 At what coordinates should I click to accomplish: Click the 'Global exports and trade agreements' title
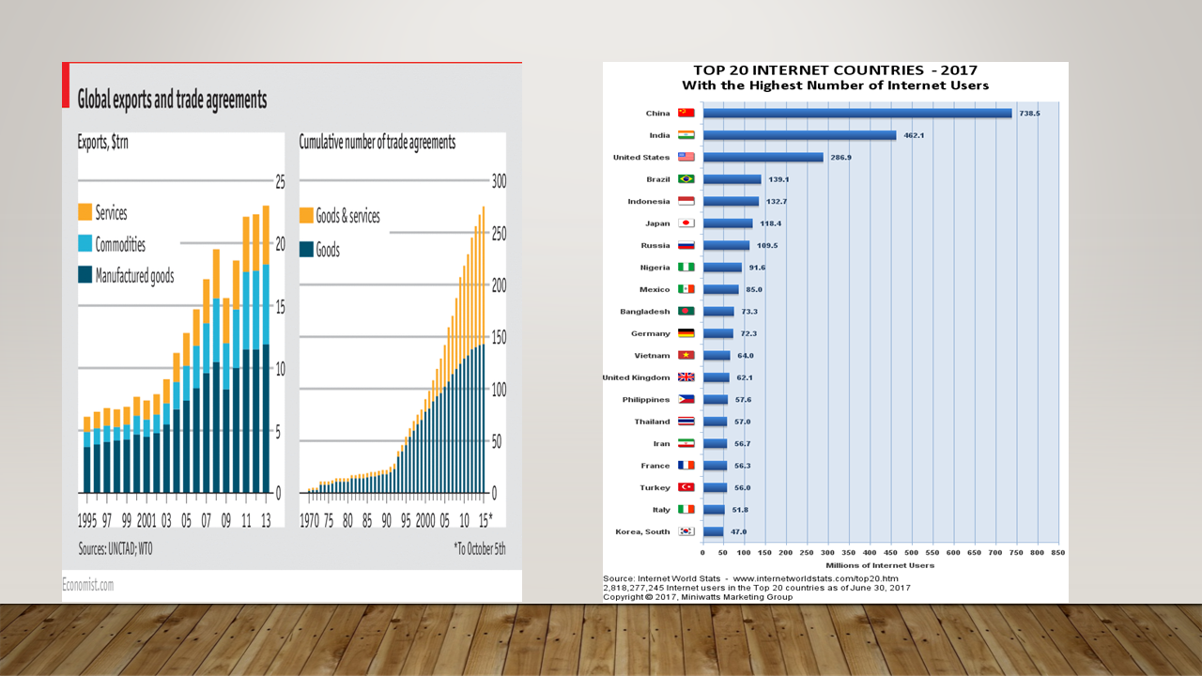click(x=172, y=99)
